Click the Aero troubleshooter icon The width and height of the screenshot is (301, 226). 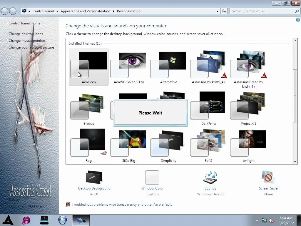[x=68, y=205]
